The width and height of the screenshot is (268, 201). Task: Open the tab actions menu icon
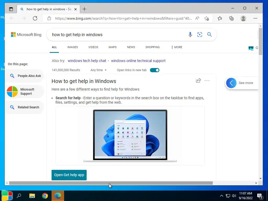pos(11,9)
